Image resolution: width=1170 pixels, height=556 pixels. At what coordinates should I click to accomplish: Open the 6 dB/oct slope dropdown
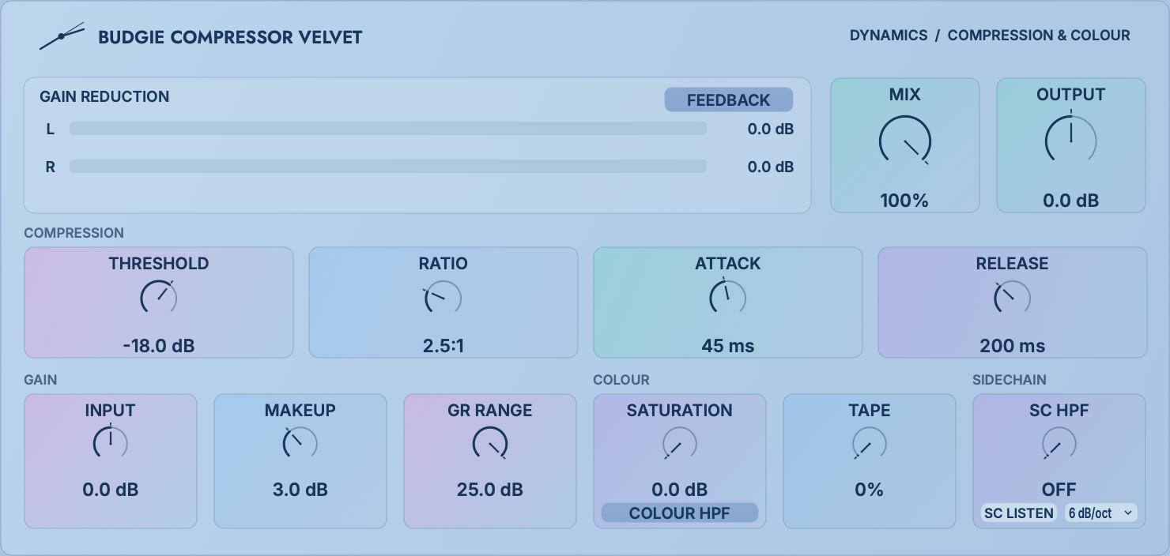1100,513
